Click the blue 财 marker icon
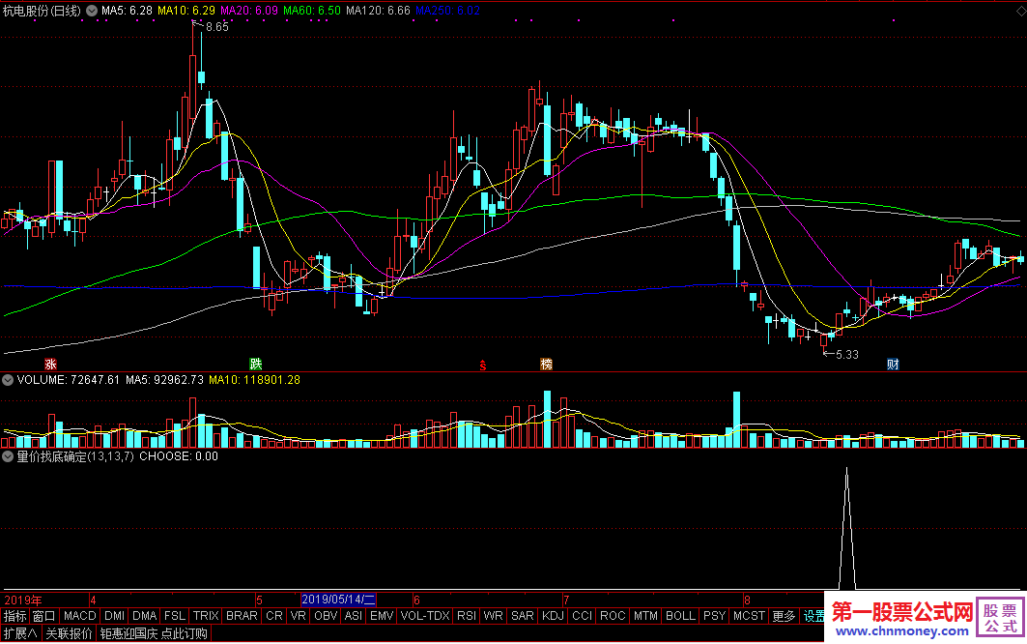Screen dimensions: 1027x644 click(893, 364)
